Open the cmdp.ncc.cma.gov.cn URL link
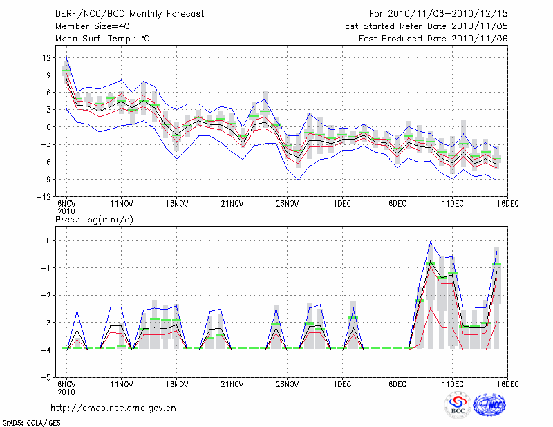The width and height of the screenshot is (553, 427). [x=113, y=408]
